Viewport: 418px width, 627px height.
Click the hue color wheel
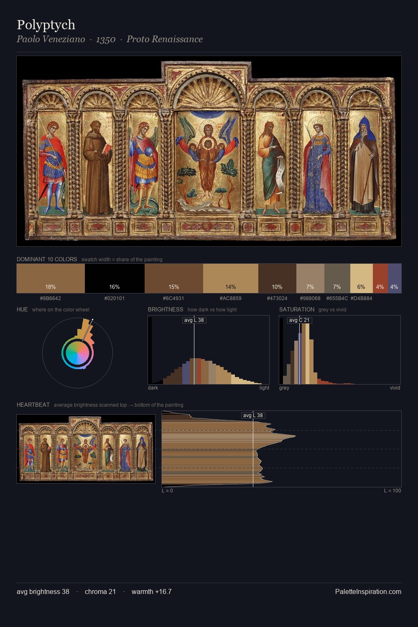pos(77,353)
